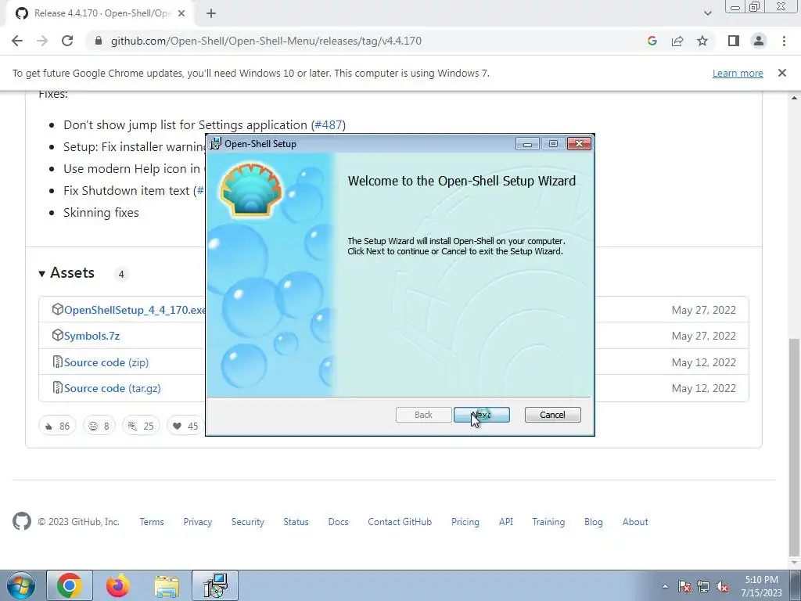The height and width of the screenshot is (601, 801).
Task: Open issue #487 link
Action: (x=329, y=124)
